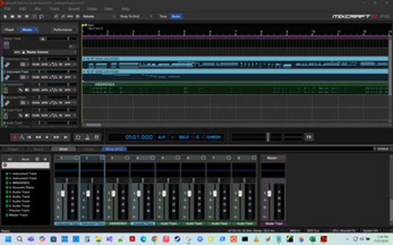Click the new project icon in the toolbar
Image resolution: width=393 pixels, height=245 pixels.
5,17
